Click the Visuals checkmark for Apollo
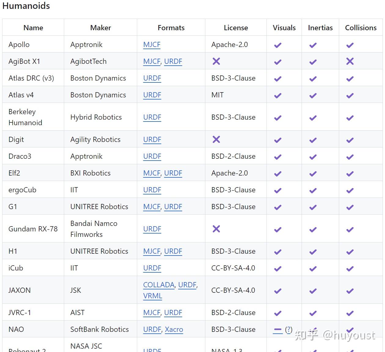The image size is (385, 352). point(278,45)
